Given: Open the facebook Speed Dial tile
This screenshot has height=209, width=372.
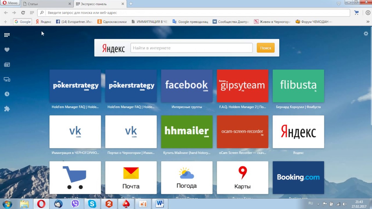Looking at the screenshot, I should (x=187, y=86).
